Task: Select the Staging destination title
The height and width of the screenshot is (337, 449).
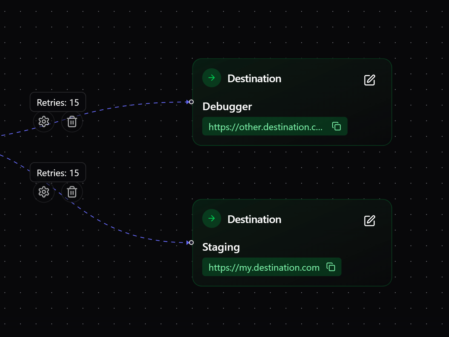Action: point(221,247)
